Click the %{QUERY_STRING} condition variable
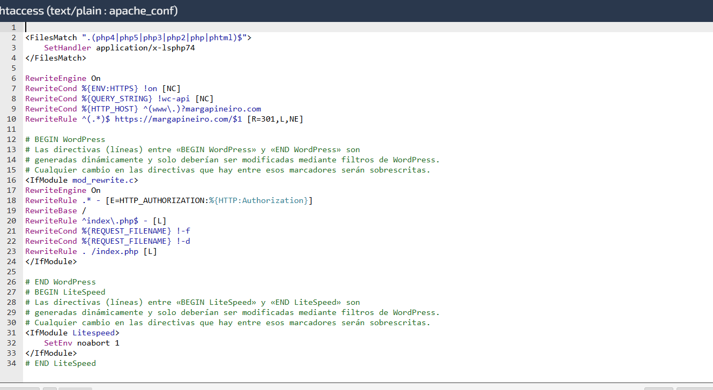This screenshot has width=713, height=390. coord(117,99)
